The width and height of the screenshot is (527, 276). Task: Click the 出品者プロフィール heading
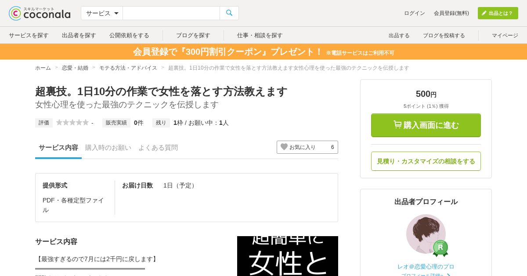(426, 202)
